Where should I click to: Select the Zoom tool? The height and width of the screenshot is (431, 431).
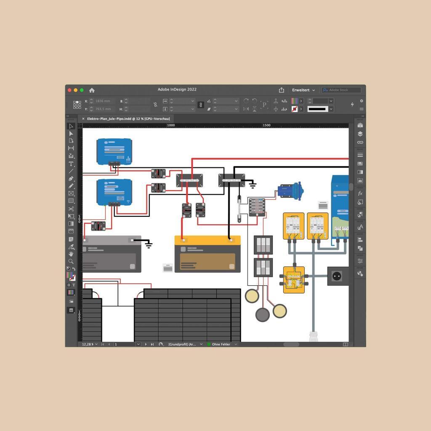coord(71,262)
